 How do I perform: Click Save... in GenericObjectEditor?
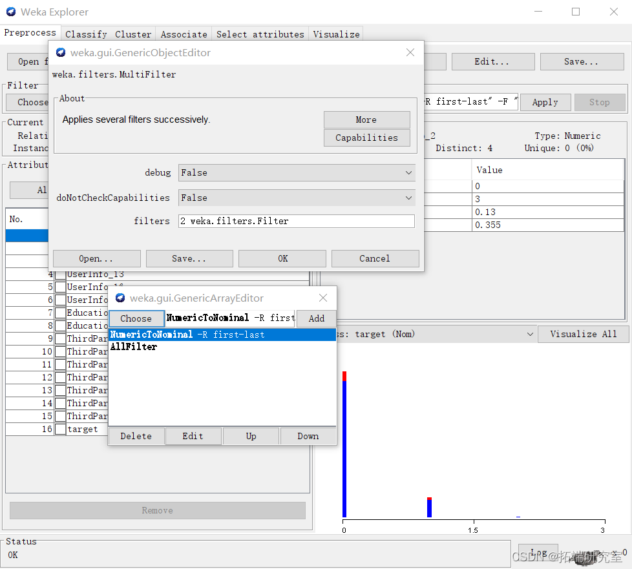tap(189, 259)
